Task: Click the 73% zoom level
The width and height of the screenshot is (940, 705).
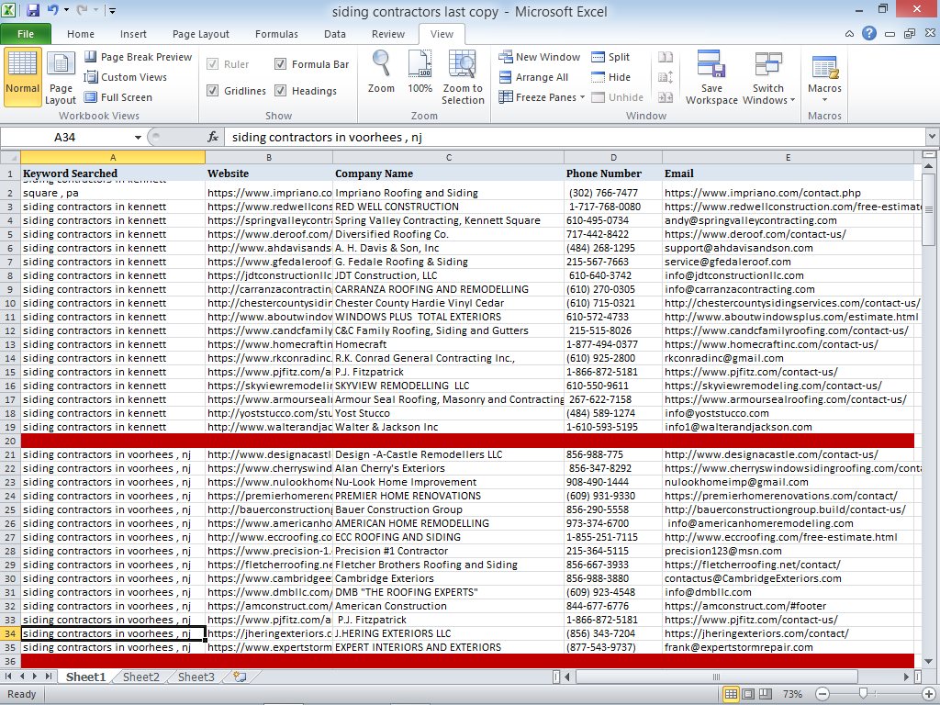Action: (792, 694)
